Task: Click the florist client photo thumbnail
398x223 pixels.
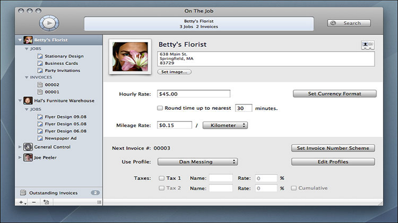Action: point(130,57)
